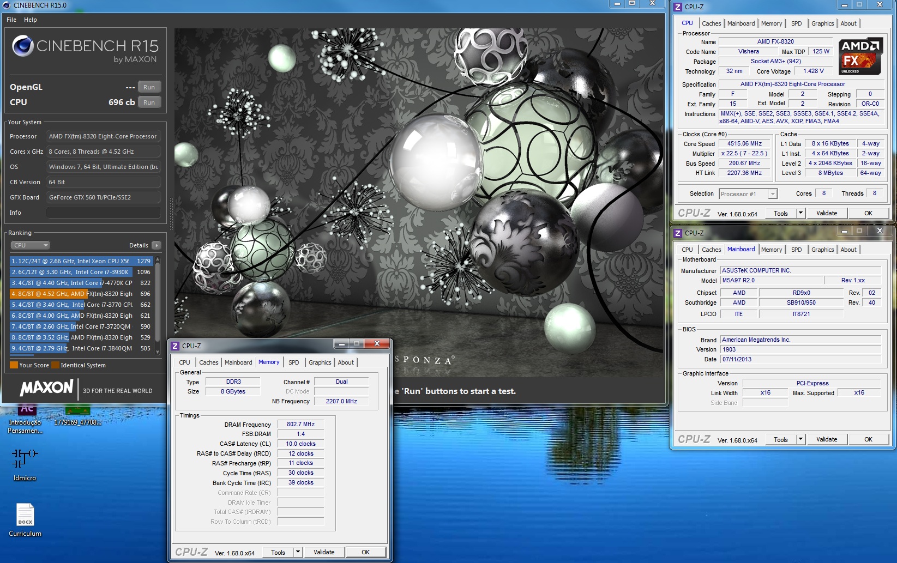Click Tools button in CPU-Z Mainboard window

tap(781, 439)
